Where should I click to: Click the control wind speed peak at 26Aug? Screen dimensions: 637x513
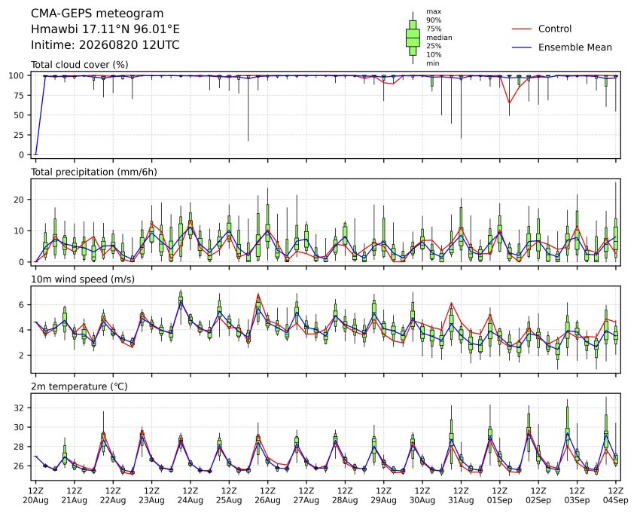point(258,294)
